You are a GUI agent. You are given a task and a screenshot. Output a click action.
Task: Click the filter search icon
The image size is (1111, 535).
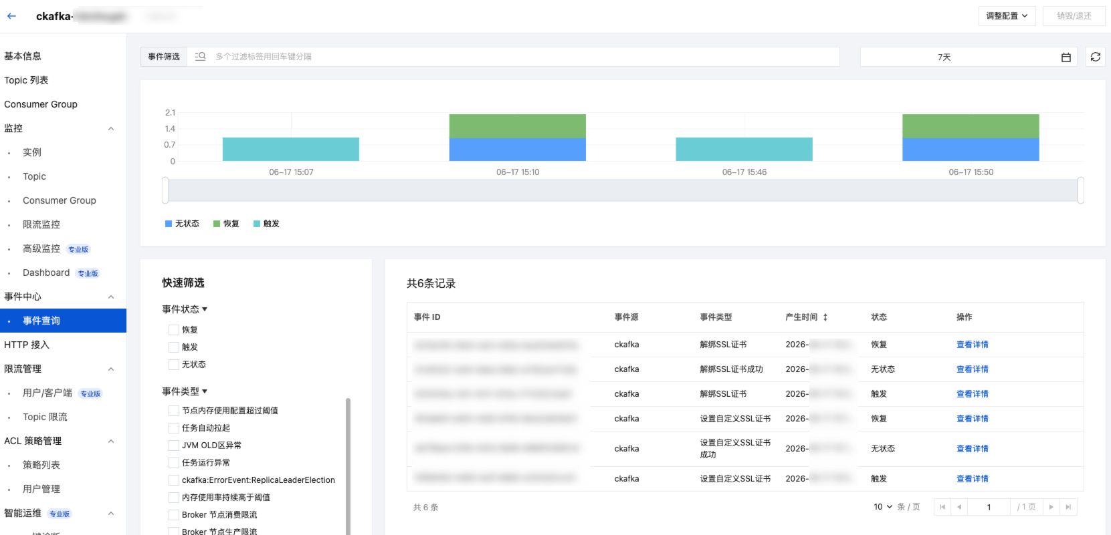tap(200, 57)
